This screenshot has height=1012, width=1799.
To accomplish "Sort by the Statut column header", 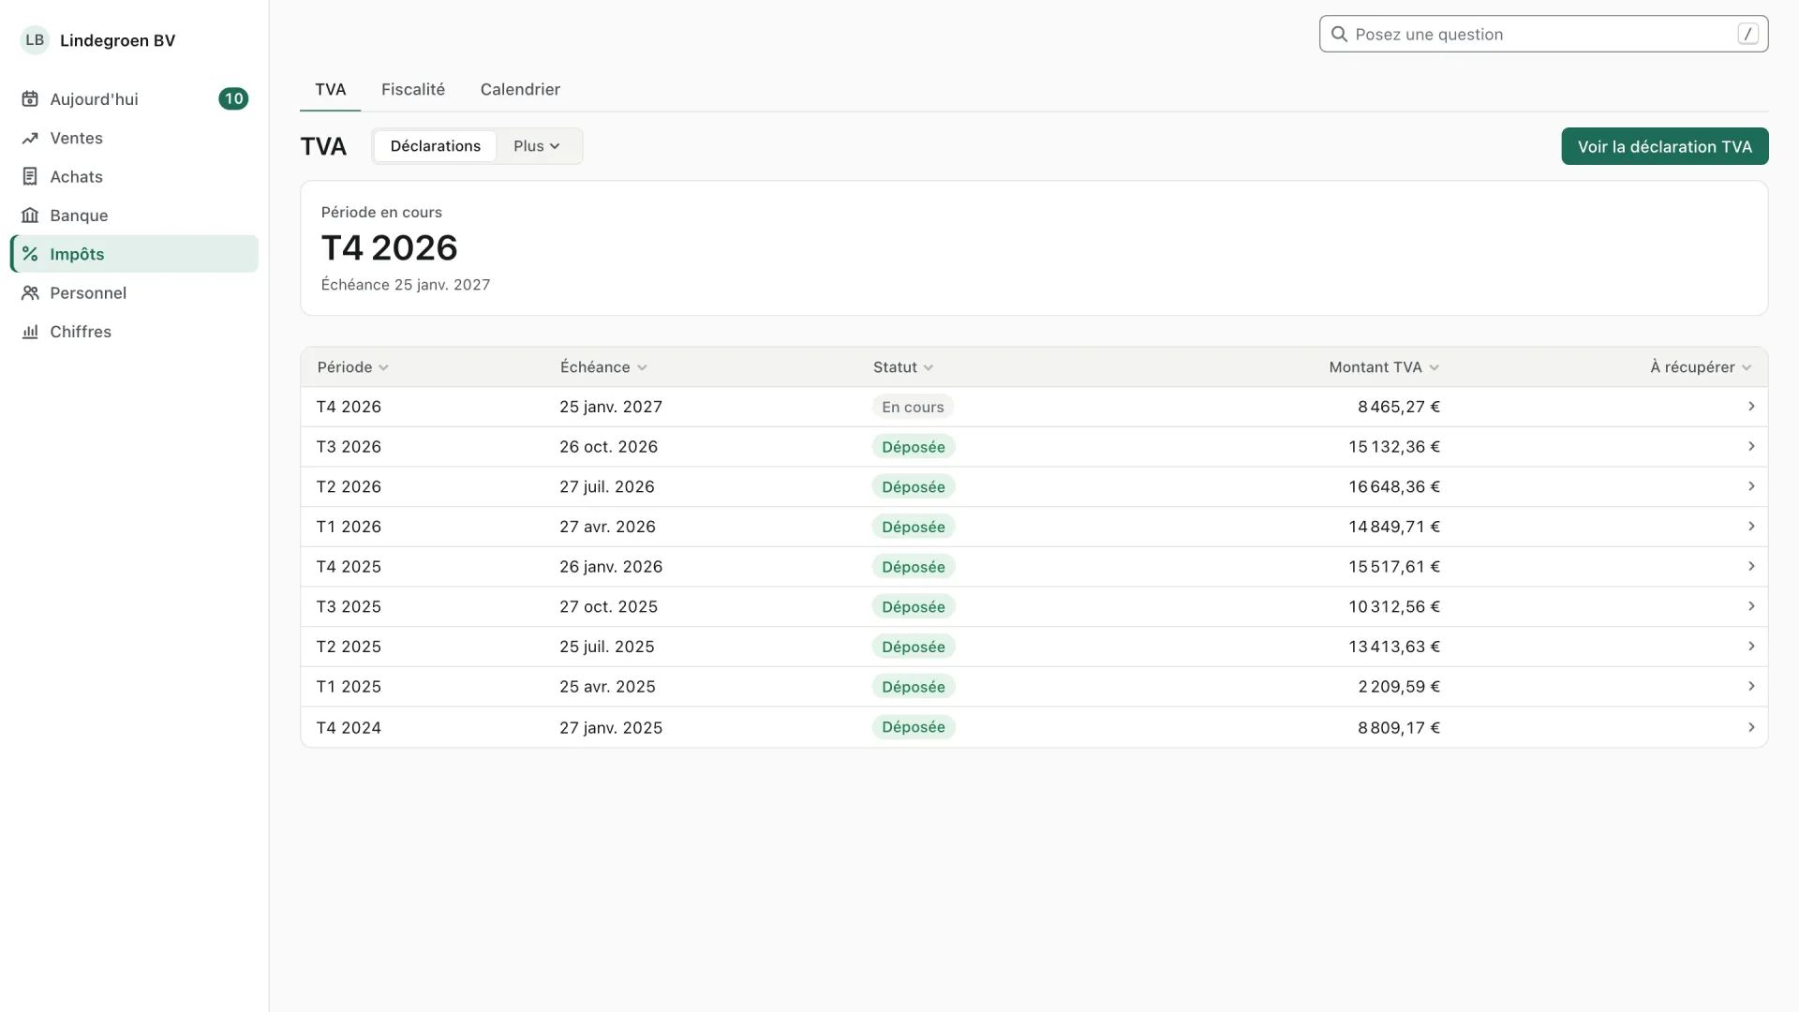I will point(903,367).
